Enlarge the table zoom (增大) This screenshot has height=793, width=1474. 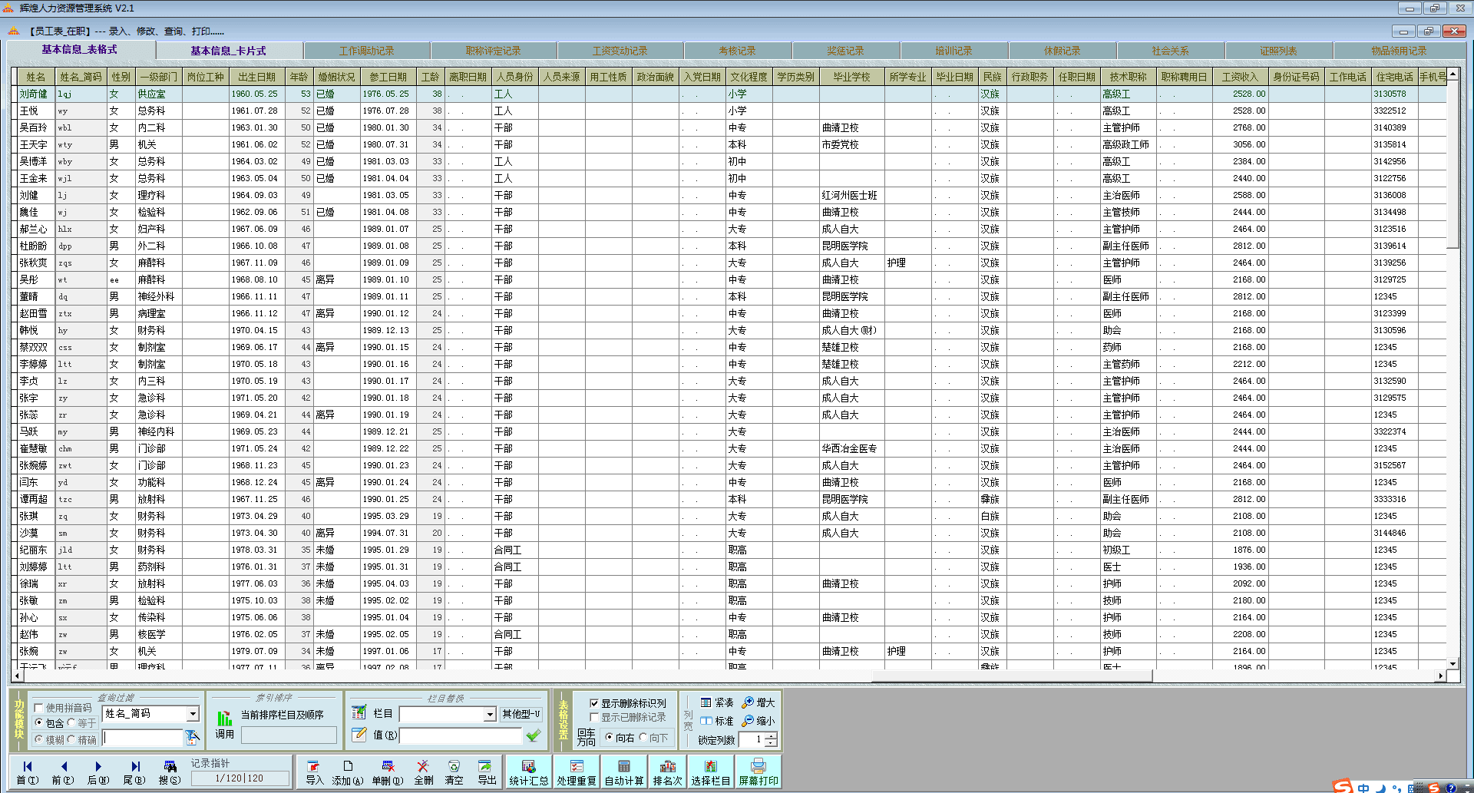758,702
